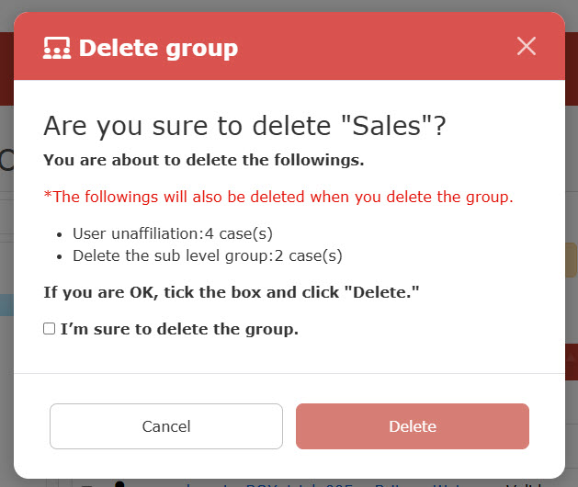Click the "If you are OK" instruction text

pos(232,293)
